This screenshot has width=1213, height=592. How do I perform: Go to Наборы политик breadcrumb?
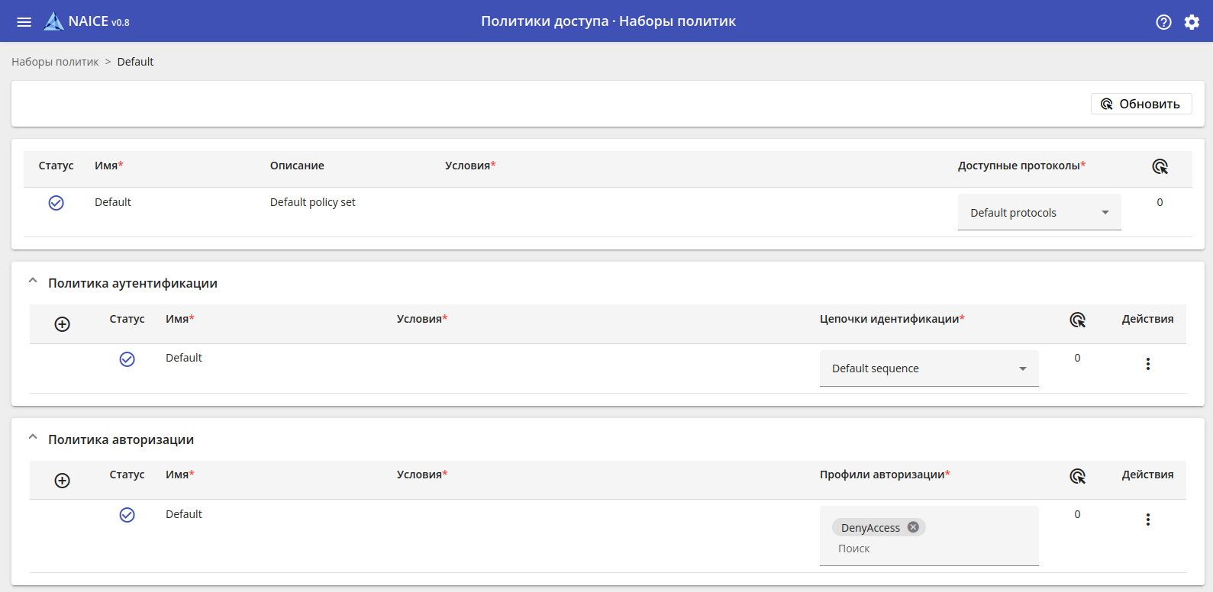click(x=55, y=62)
